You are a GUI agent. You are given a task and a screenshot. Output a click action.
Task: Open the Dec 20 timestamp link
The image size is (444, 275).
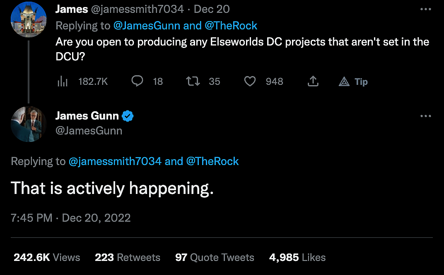tap(212, 9)
